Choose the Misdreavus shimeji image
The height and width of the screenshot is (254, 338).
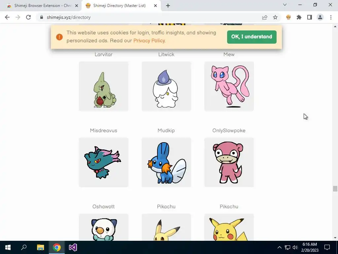103,162
